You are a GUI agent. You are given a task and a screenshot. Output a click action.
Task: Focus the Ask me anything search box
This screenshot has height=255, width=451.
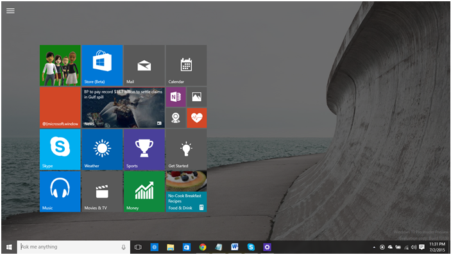pos(73,247)
